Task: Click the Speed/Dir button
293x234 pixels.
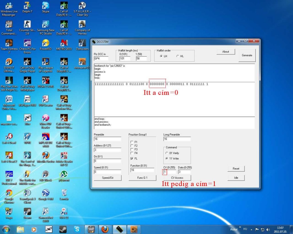Action: click(108, 178)
